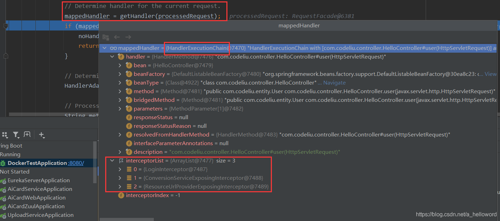The height and width of the screenshot is (221, 500).
Task: Expand the bridgedMethod field node
Action: point(120,100)
